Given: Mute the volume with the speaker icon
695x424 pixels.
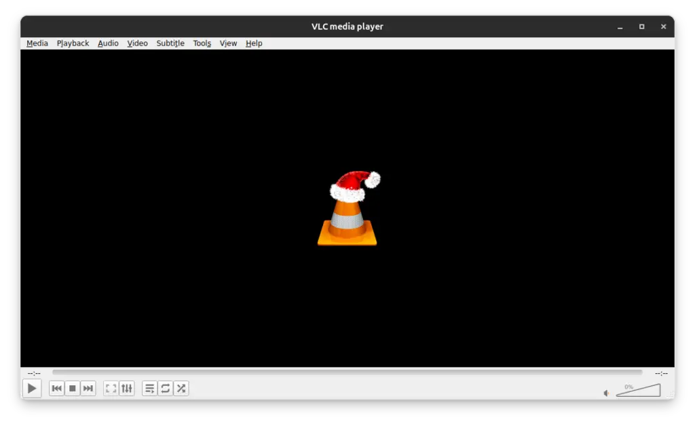Looking at the screenshot, I should (606, 392).
